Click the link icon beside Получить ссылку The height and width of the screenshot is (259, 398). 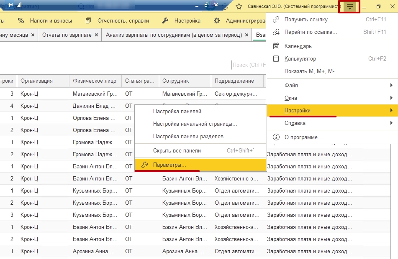point(276,20)
